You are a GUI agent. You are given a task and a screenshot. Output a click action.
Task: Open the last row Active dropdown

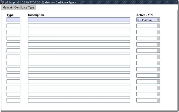[x=148, y=100]
